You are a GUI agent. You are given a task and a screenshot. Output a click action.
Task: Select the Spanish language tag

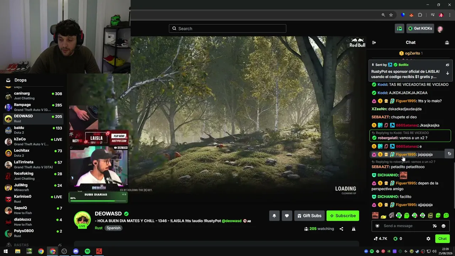pyautogui.click(x=113, y=228)
